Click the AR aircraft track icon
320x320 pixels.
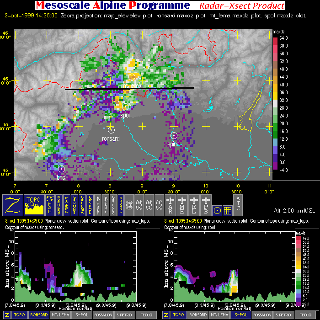click(171, 204)
